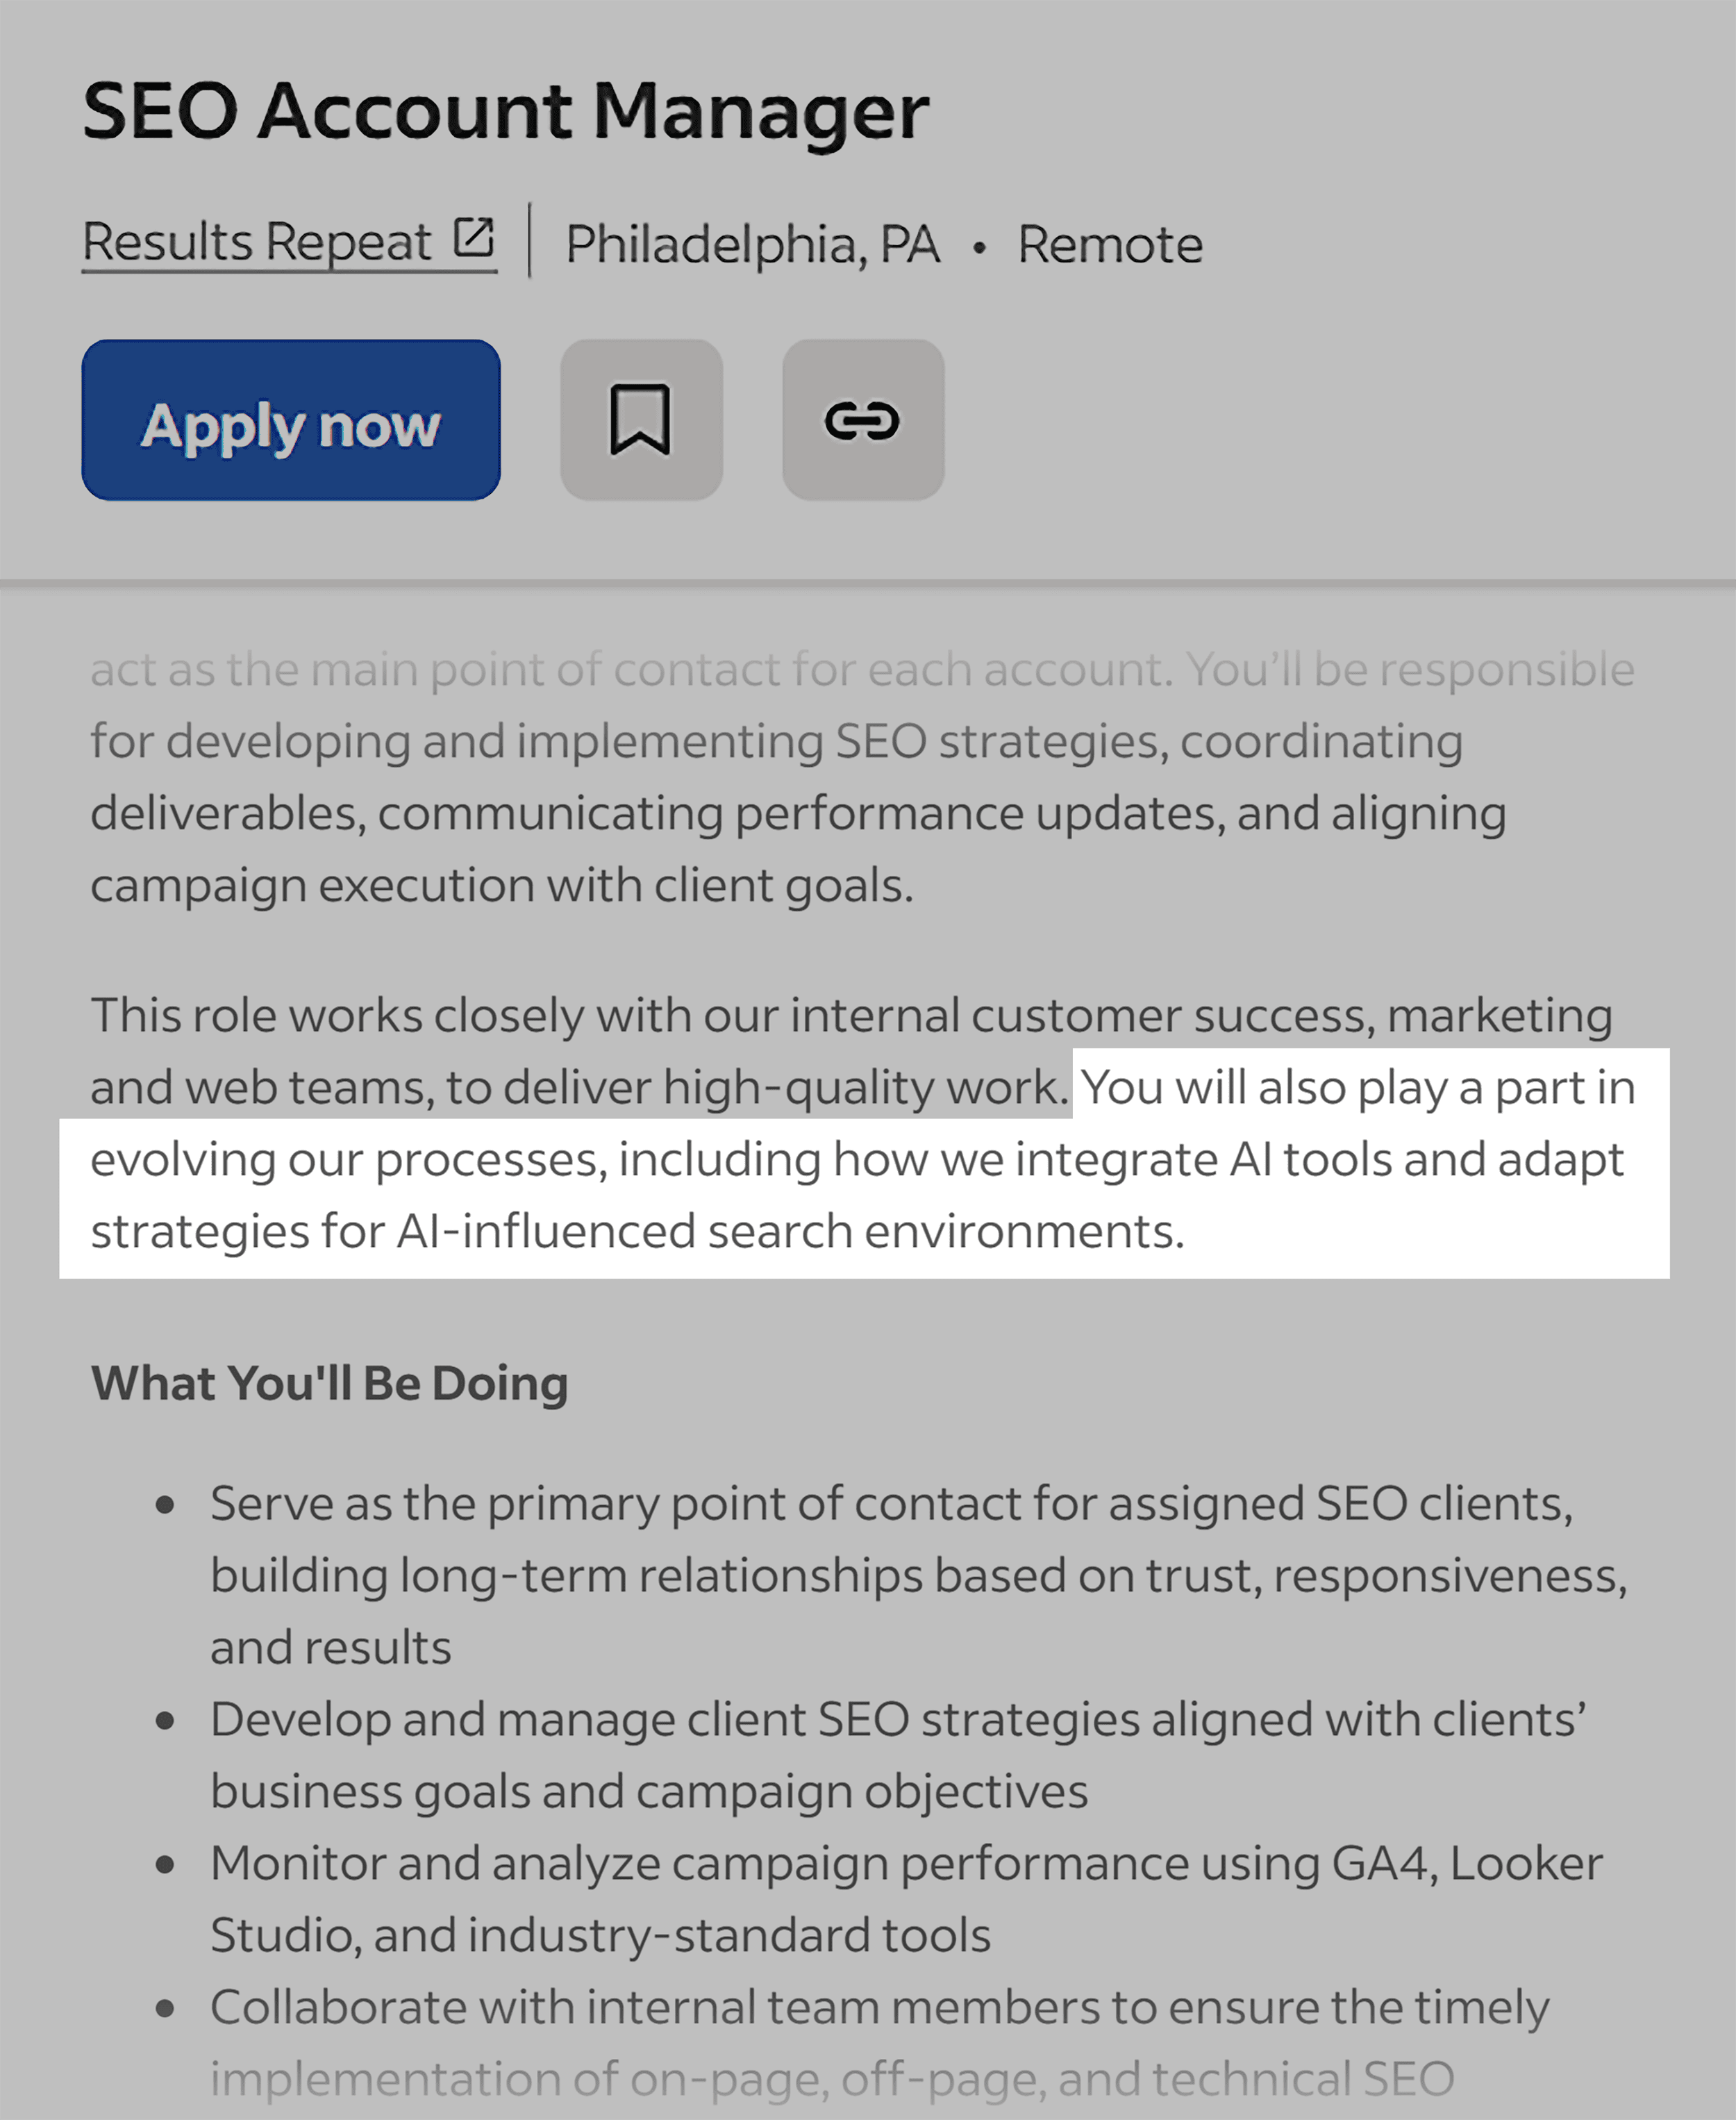
Task: Click the Apply now button
Action: tap(290, 420)
